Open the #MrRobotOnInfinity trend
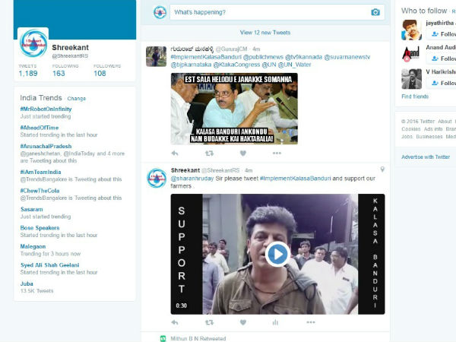 [x=46, y=109]
